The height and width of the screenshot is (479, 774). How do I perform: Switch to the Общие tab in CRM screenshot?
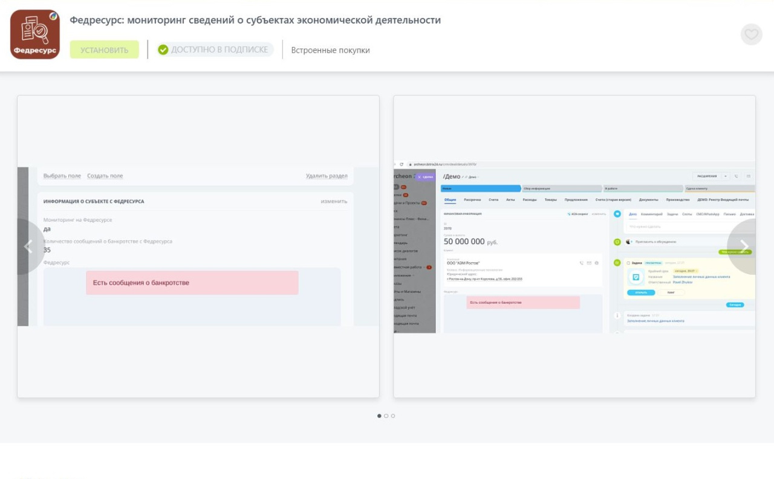coord(450,199)
